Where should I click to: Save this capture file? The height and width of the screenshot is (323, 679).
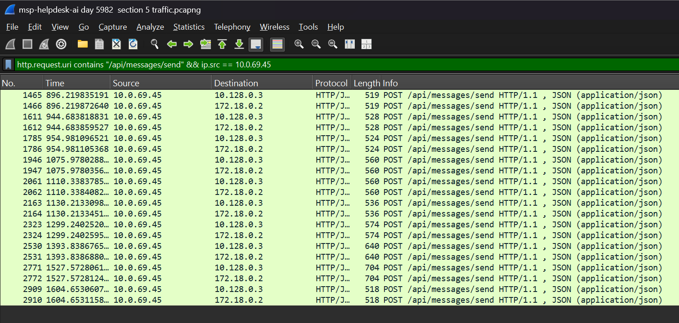point(99,44)
